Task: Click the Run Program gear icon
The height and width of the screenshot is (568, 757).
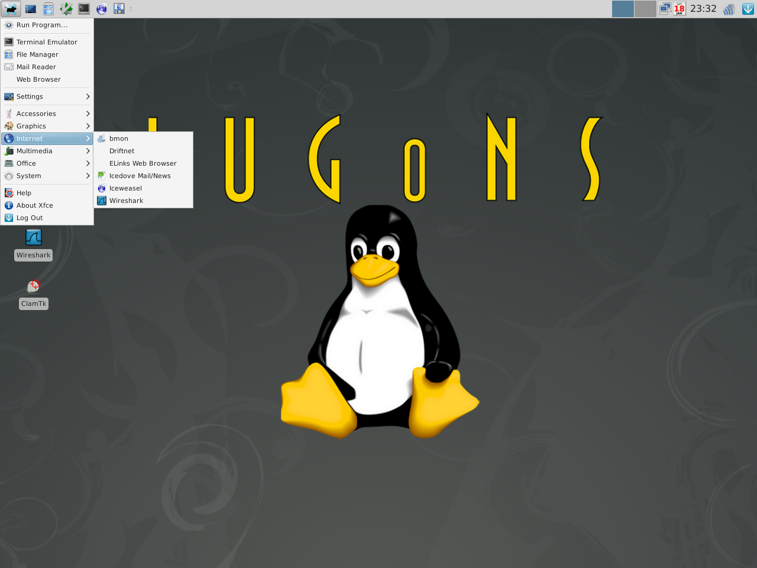Action: [x=9, y=25]
